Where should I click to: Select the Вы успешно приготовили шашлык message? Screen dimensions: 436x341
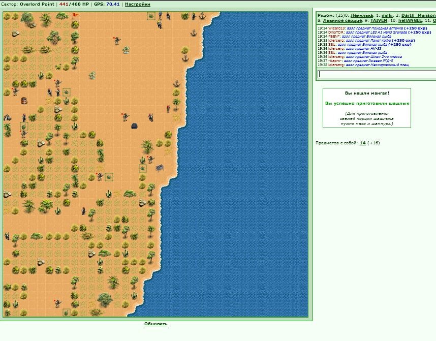(367, 104)
